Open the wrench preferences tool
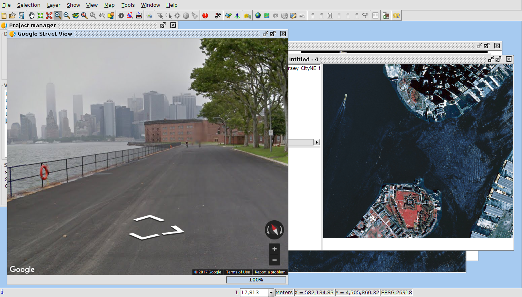This screenshot has width=522, height=297. pyautogui.click(x=218, y=16)
